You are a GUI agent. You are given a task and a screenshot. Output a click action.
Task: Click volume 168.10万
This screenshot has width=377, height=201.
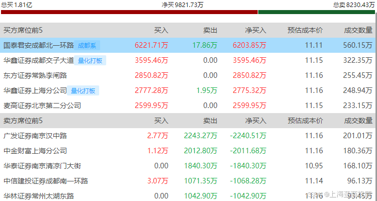coord(358,166)
